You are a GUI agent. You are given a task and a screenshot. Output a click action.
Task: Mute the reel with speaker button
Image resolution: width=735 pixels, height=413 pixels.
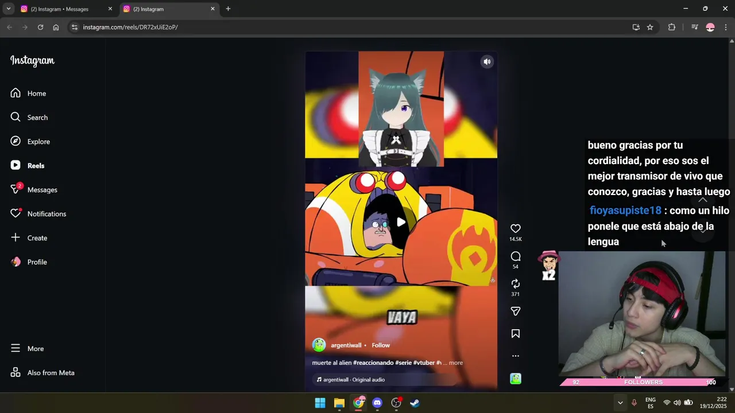[487, 62]
